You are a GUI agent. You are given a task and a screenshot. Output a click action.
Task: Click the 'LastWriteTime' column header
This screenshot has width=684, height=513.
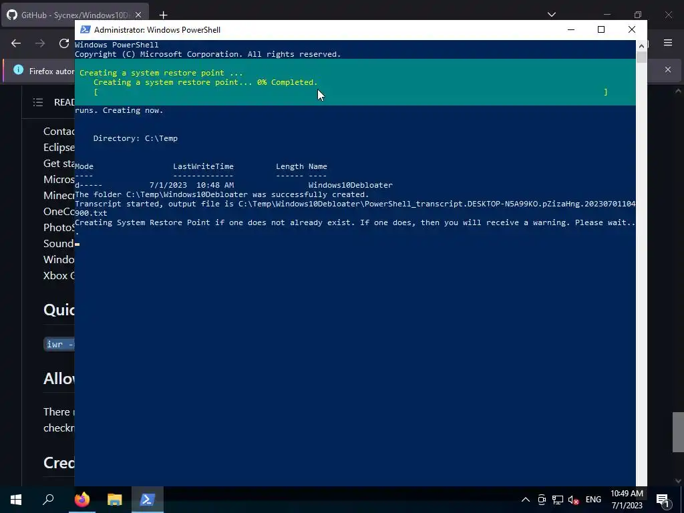tap(203, 166)
